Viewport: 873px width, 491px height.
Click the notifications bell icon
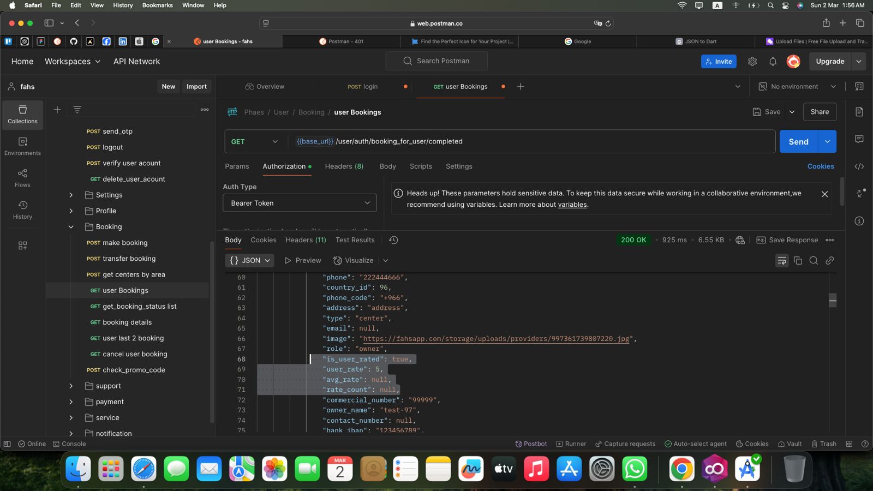pos(773,62)
